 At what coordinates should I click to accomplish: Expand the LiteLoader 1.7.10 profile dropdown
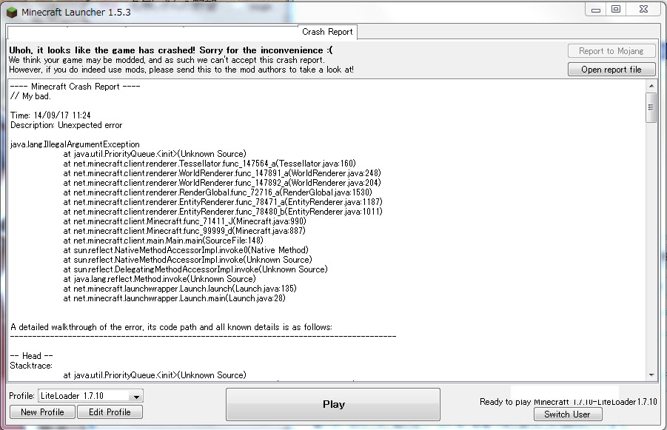[x=136, y=396]
